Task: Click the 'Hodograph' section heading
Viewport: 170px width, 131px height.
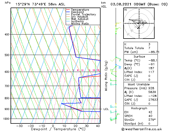Action: [x=139, y=108]
